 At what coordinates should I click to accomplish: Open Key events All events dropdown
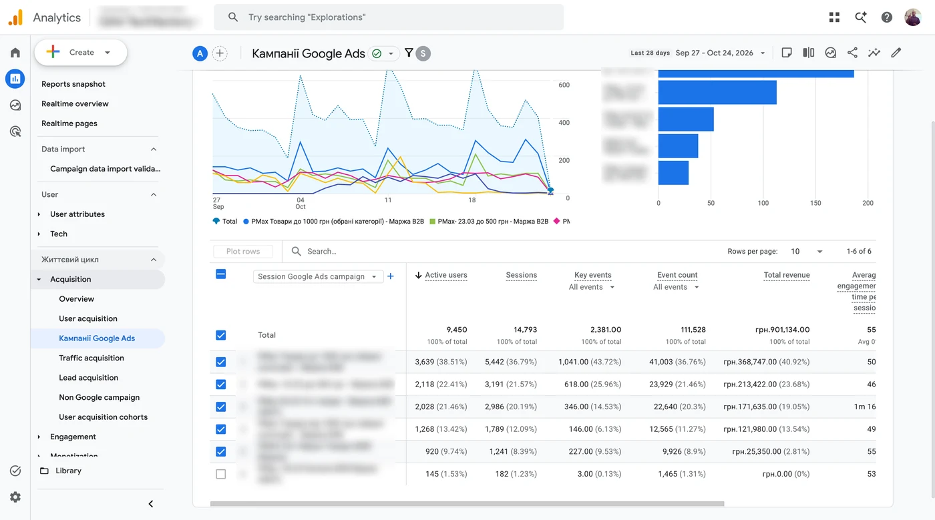[592, 287]
